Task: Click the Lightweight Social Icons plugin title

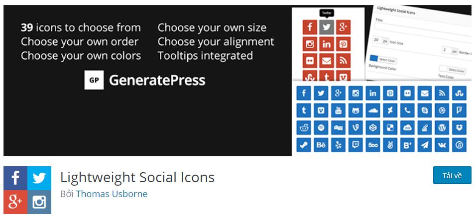Action: pos(137,177)
